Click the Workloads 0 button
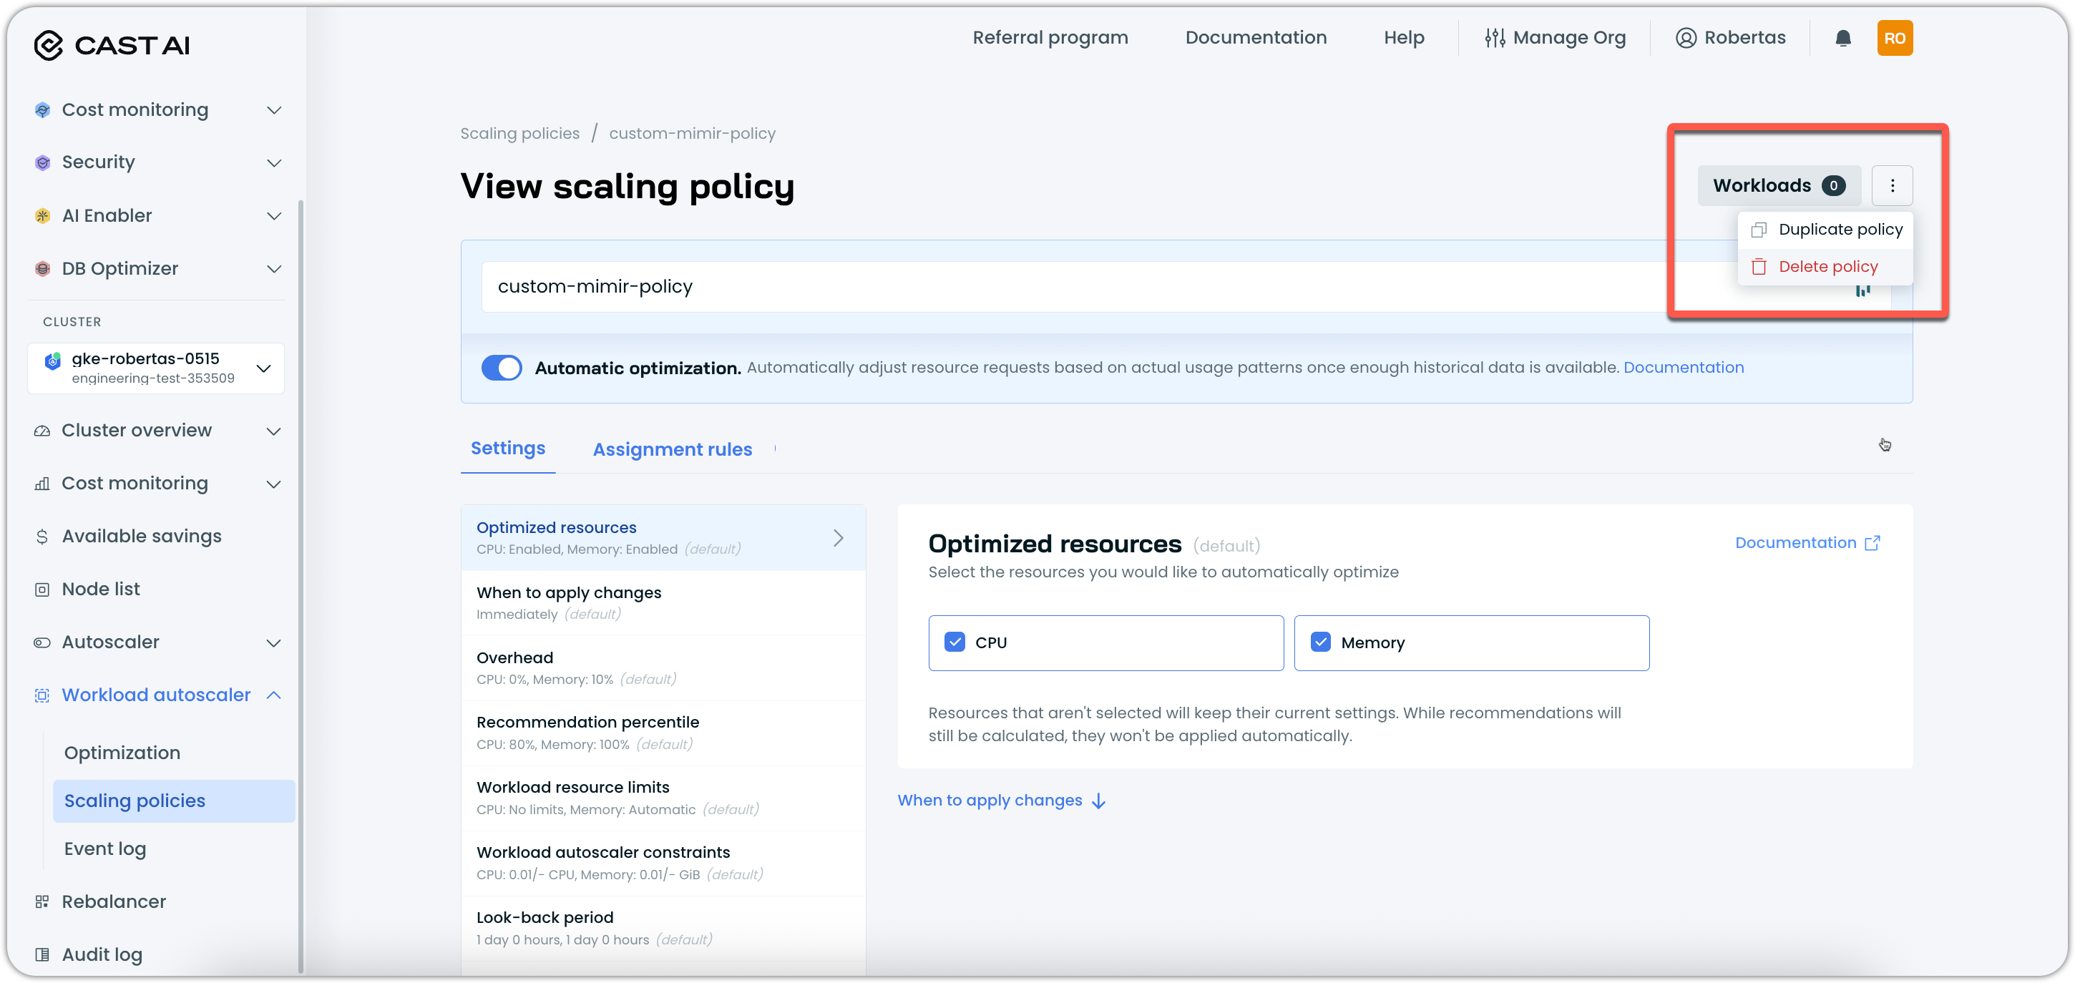The image size is (2075, 983). coord(1778,185)
